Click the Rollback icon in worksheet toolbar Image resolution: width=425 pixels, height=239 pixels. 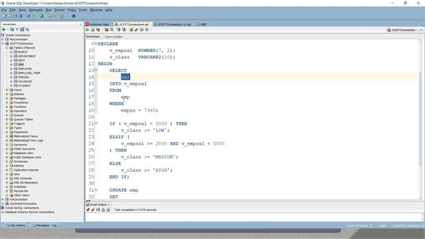pyautogui.click(x=124, y=30)
